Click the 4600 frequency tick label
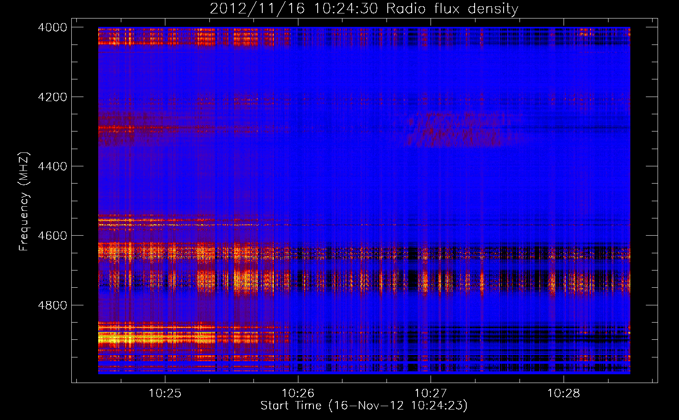679x420 pixels. tap(52, 236)
